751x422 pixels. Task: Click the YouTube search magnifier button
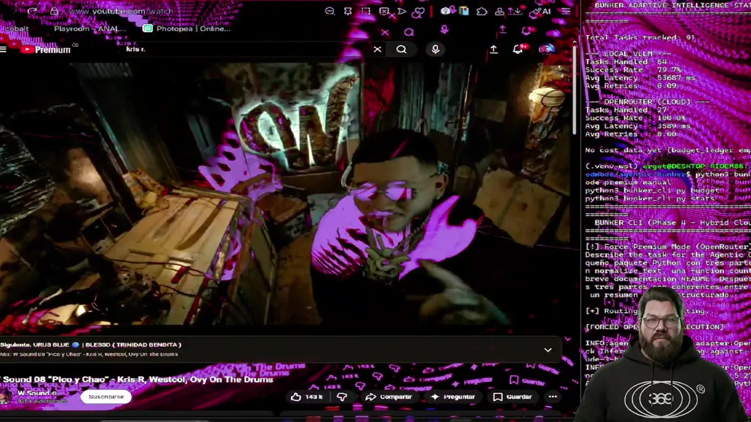point(401,49)
